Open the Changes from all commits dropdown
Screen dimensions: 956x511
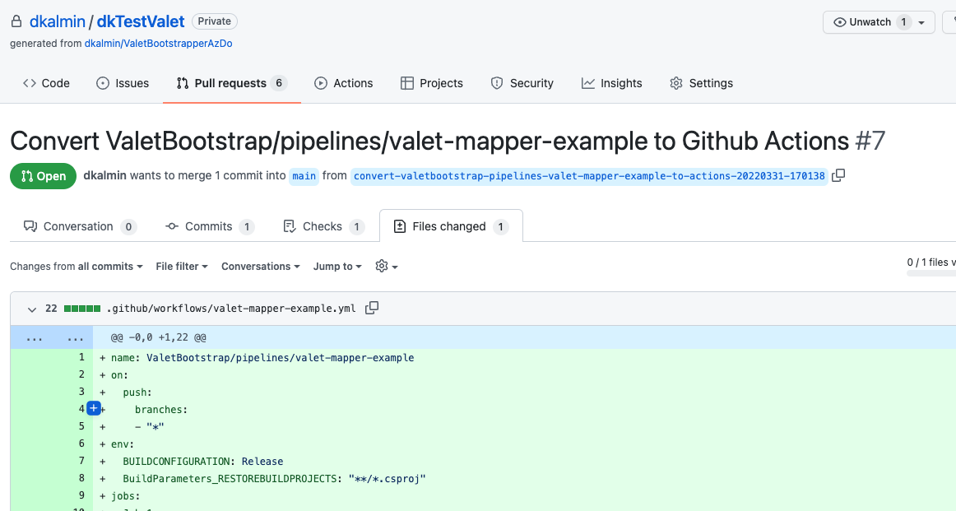point(77,267)
